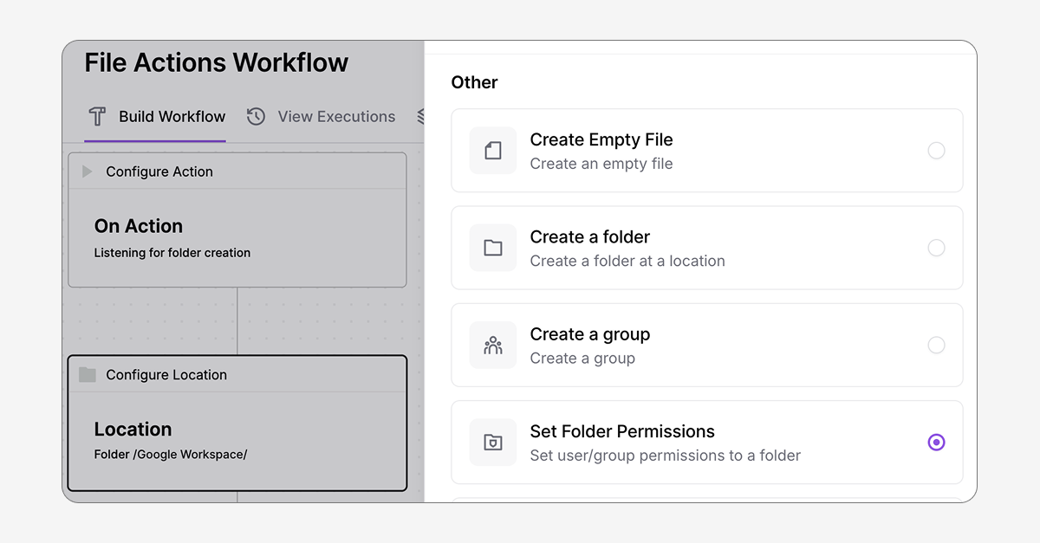Click the Create Empty File document icon
Viewport: 1040px width, 543px height.
[x=492, y=150]
